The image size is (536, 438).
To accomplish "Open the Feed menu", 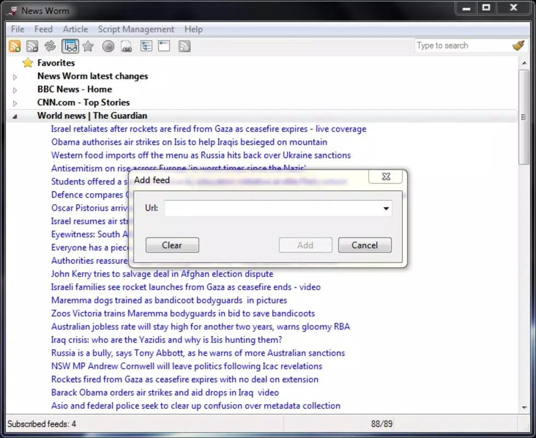I will point(43,30).
